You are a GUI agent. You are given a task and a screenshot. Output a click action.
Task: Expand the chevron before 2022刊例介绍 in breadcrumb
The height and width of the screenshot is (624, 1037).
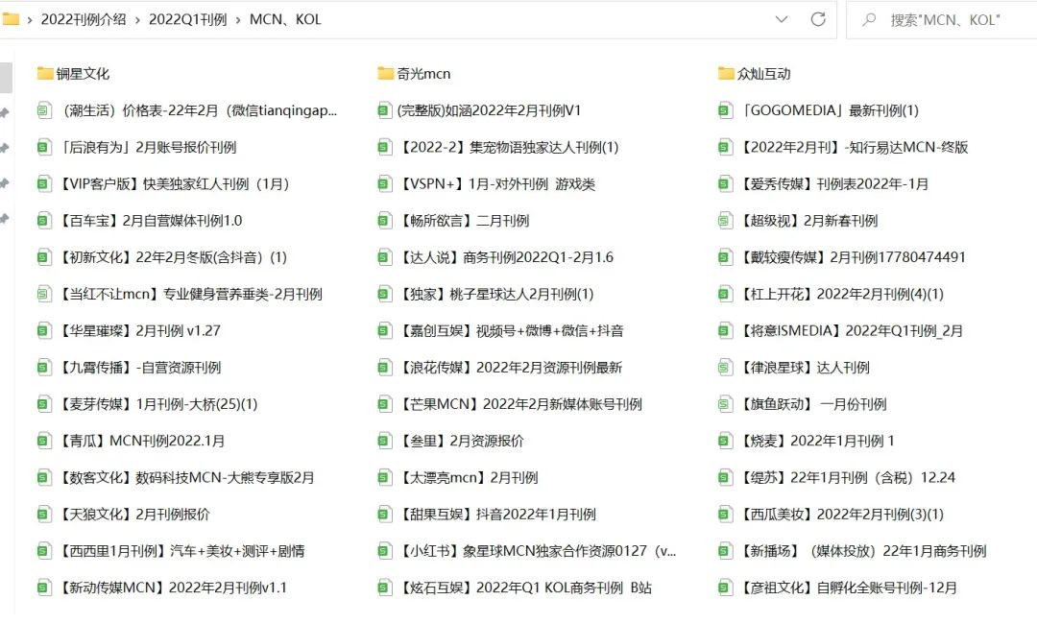pos(30,20)
